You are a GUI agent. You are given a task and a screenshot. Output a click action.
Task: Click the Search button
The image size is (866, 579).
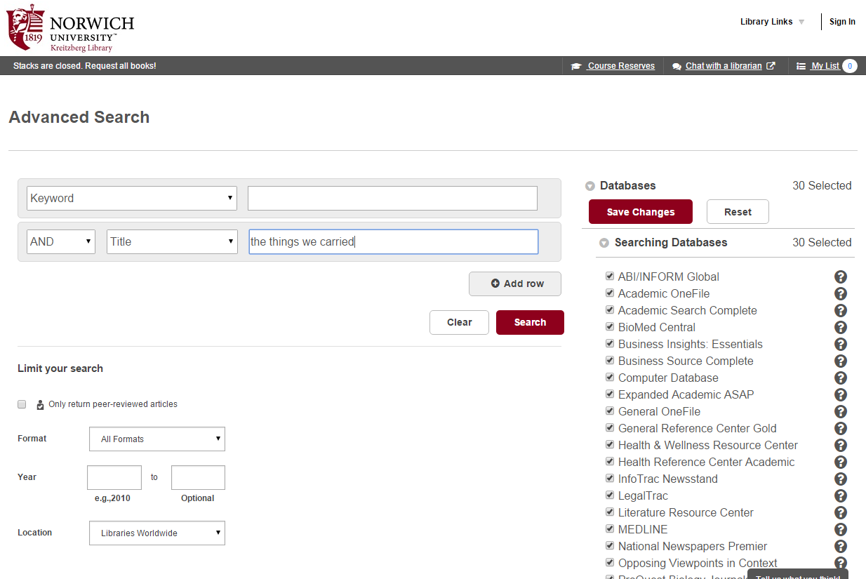530,322
